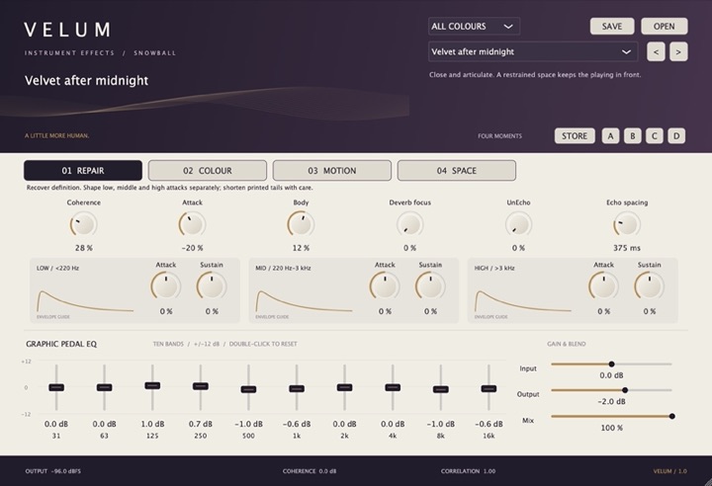The image size is (712, 486).
Task: Click the 1k EQ fader handle
Action: (x=297, y=388)
